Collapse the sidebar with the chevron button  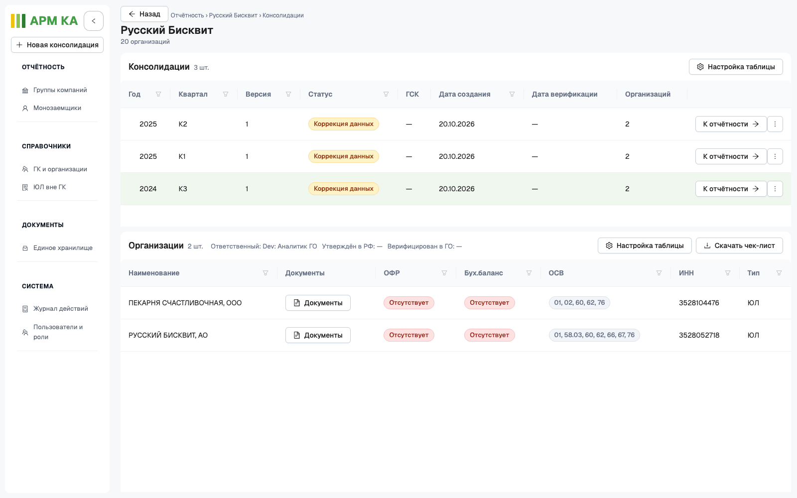[x=94, y=21]
